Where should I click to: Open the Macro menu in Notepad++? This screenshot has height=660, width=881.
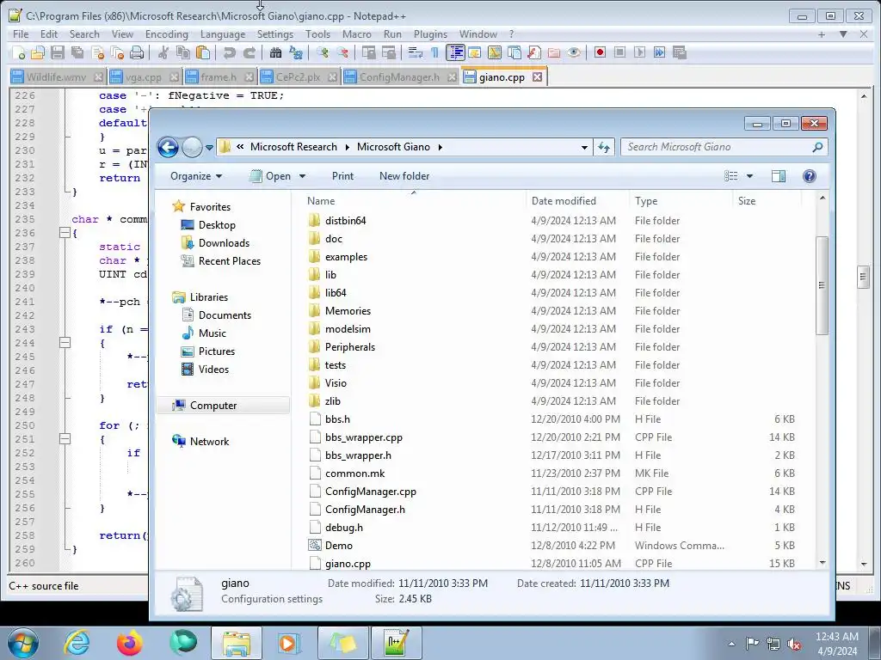(357, 34)
